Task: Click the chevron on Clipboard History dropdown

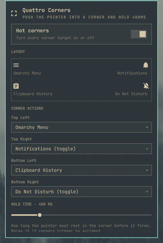Action: point(147,170)
